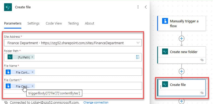Collapse the Create file panel with chevron
Screen dimensions: 213x104
point(146,7)
